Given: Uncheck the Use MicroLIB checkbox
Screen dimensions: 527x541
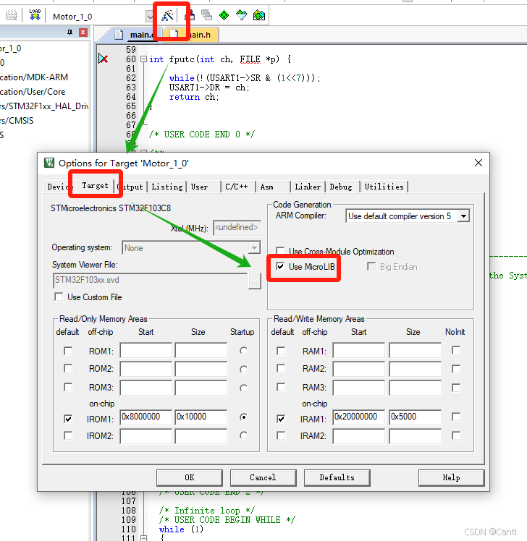Looking at the screenshot, I should coord(280,266).
